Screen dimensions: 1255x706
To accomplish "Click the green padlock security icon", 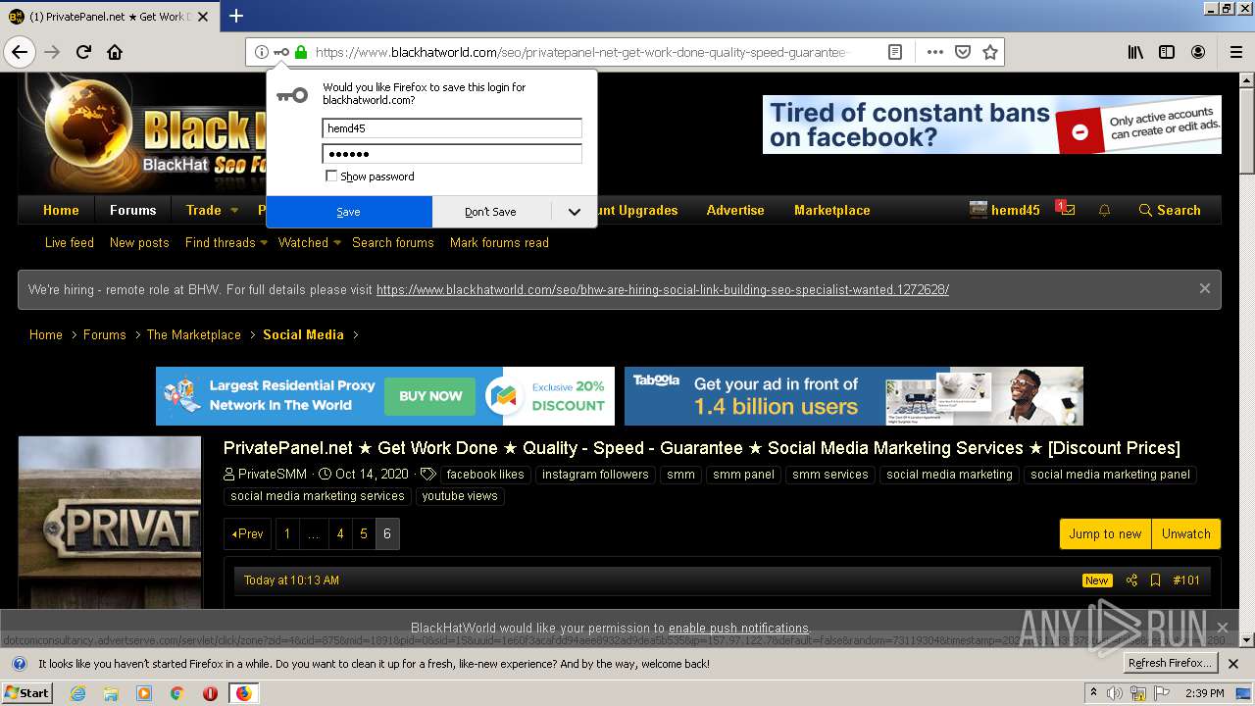I will click(301, 52).
